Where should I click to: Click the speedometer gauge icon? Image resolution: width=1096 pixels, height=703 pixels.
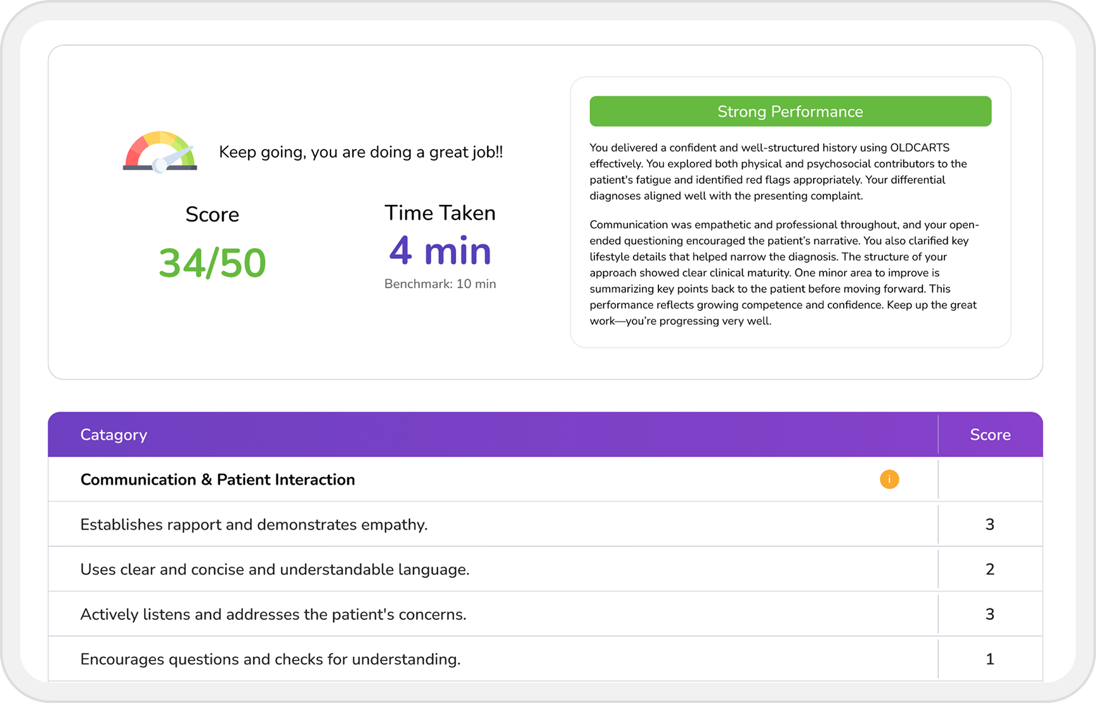[x=160, y=152]
